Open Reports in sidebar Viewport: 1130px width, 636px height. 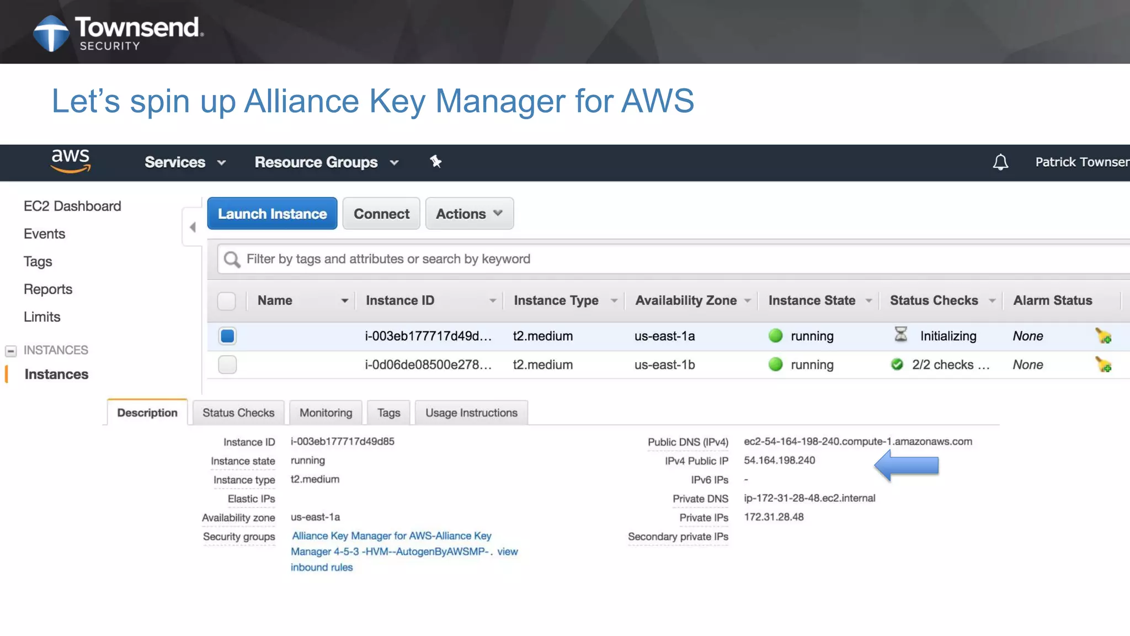[x=48, y=289]
